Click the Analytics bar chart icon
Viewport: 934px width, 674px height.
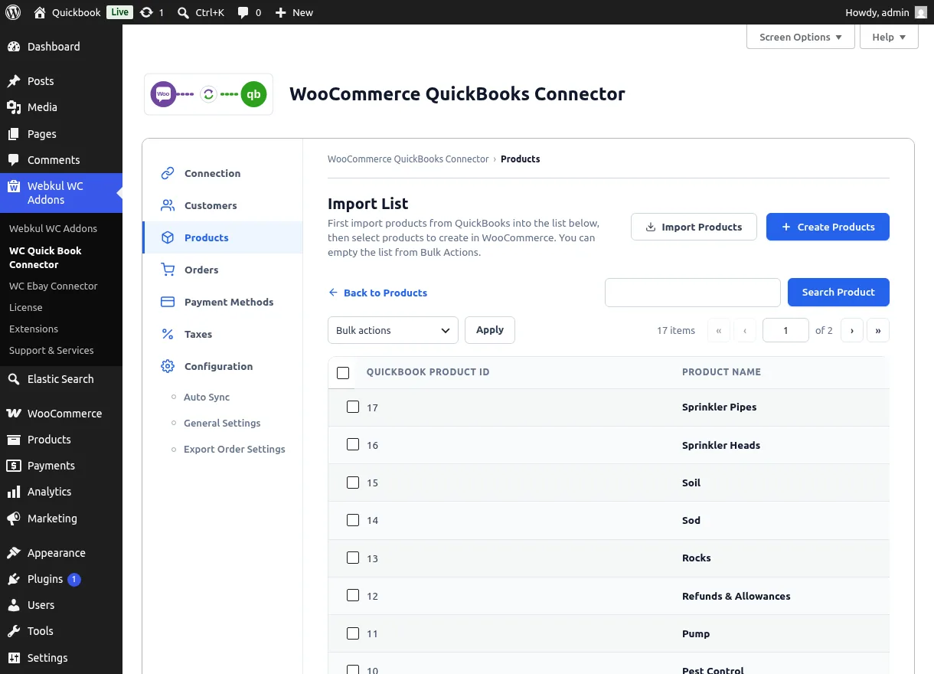pos(14,492)
